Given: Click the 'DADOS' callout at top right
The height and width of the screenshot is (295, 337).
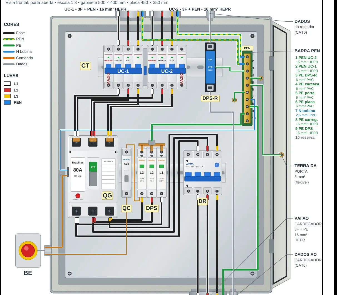Looking at the screenshot, I should click(x=302, y=21).
